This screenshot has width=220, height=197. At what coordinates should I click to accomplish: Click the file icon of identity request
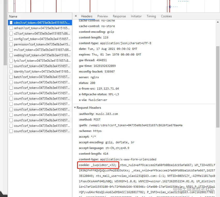pos(11,72)
